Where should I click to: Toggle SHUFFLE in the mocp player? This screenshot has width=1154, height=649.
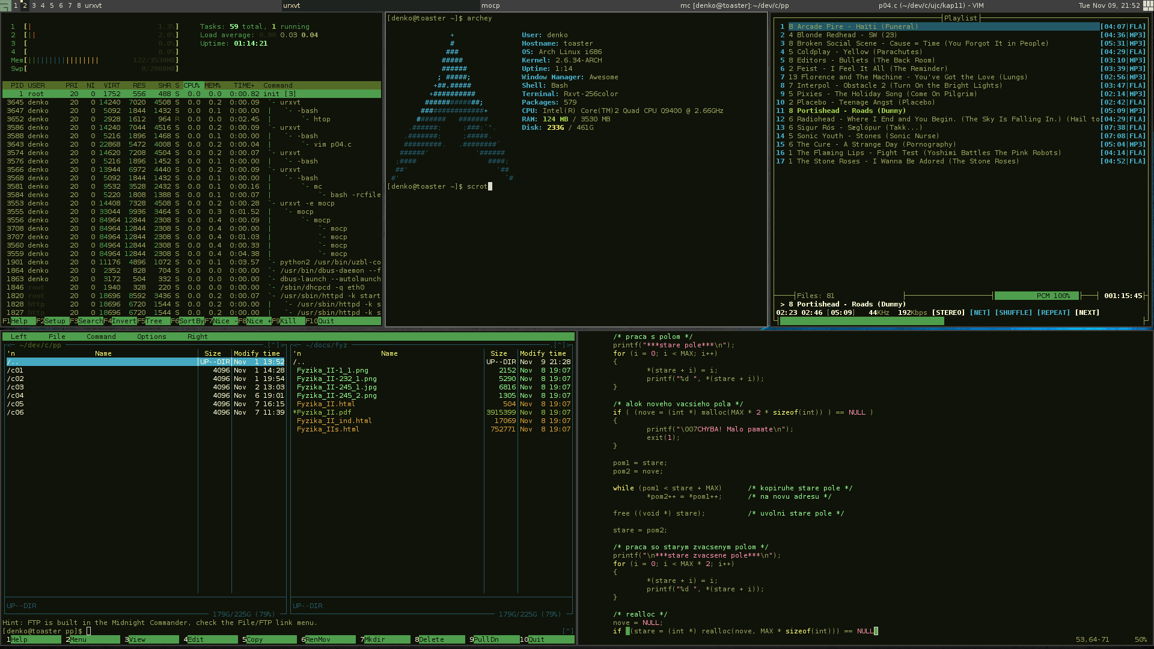1013,312
